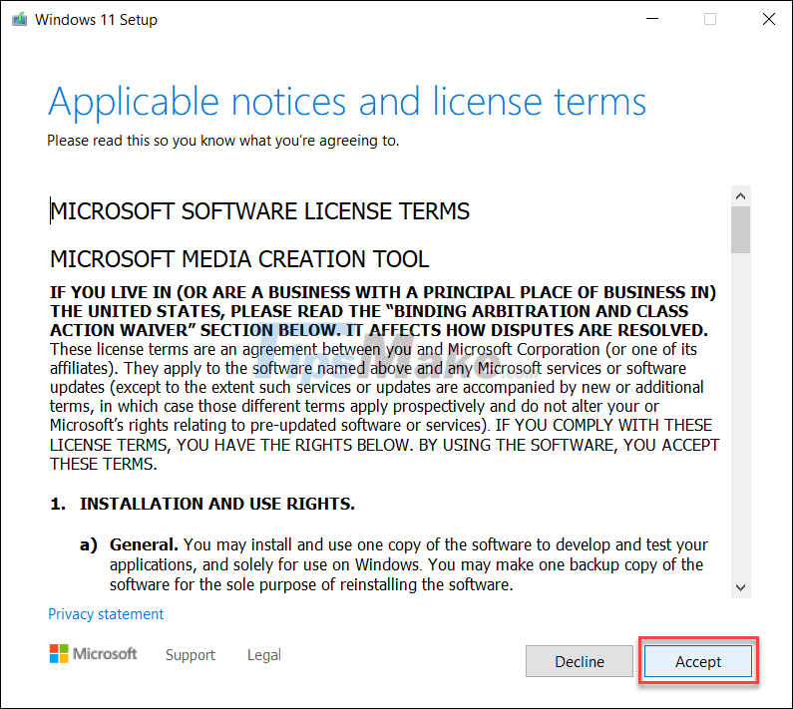Click the Windows 11 Setup title icon
793x709 pixels.
click(19, 19)
